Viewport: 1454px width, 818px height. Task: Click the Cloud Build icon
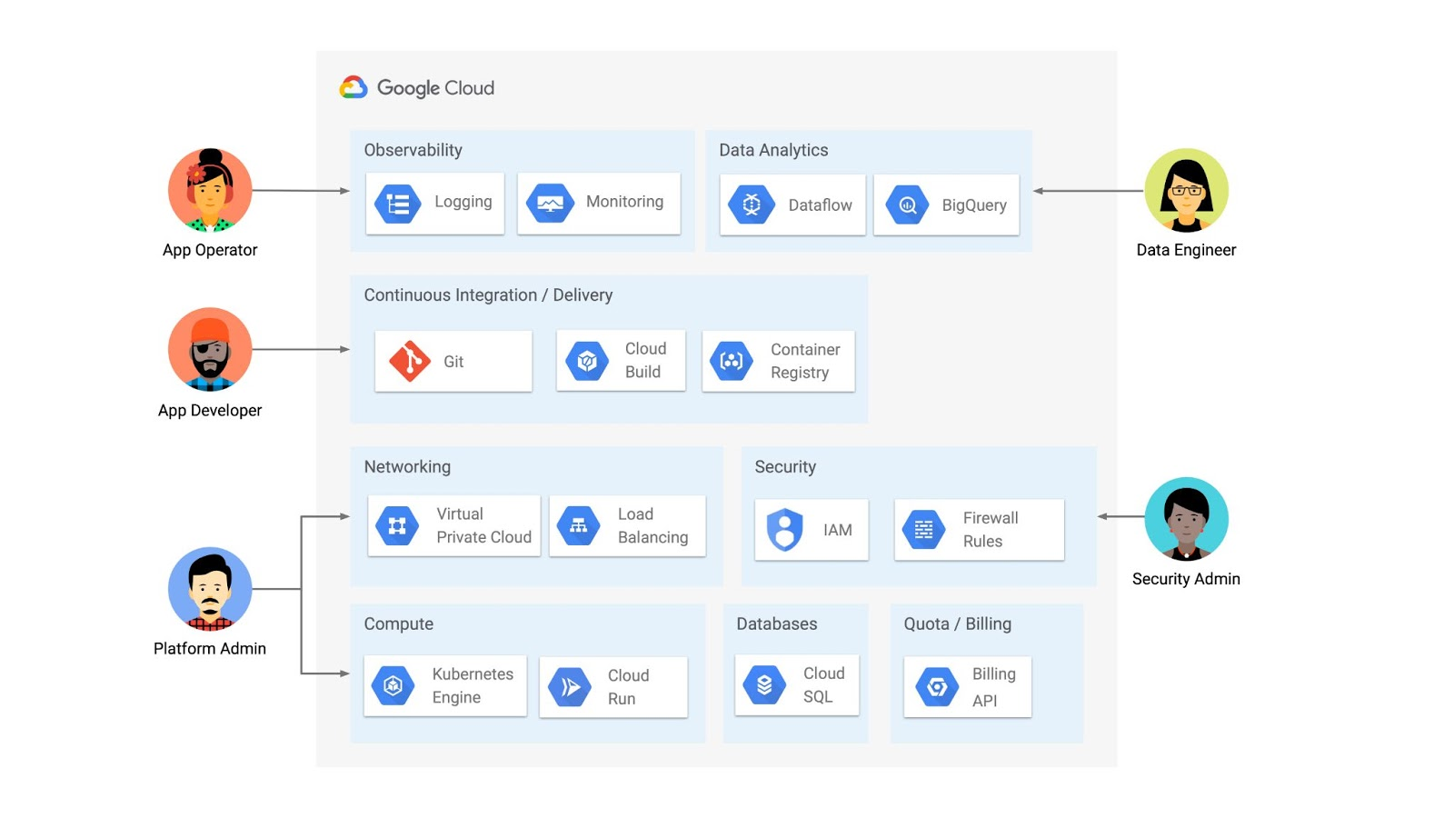pos(587,362)
